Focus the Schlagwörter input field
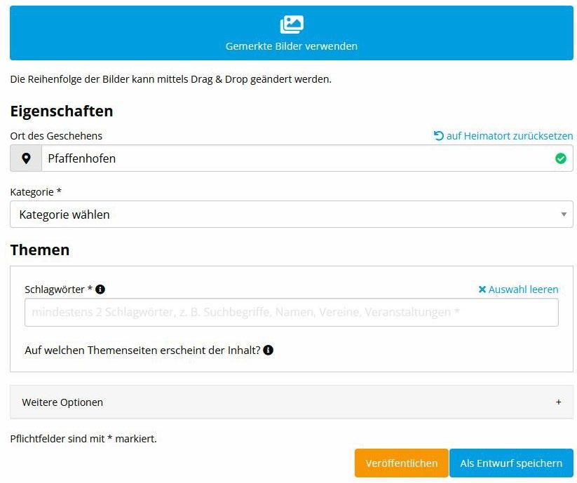The image size is (577, 483). coord(292,313)
